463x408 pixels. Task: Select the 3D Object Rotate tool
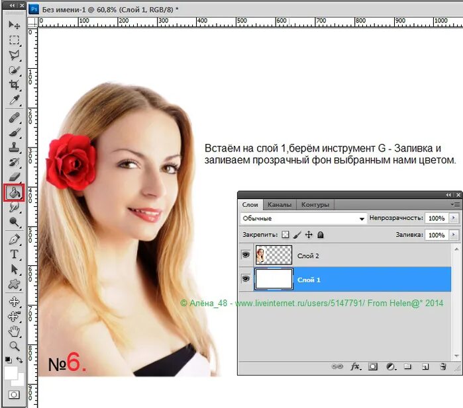click(14, 302)
